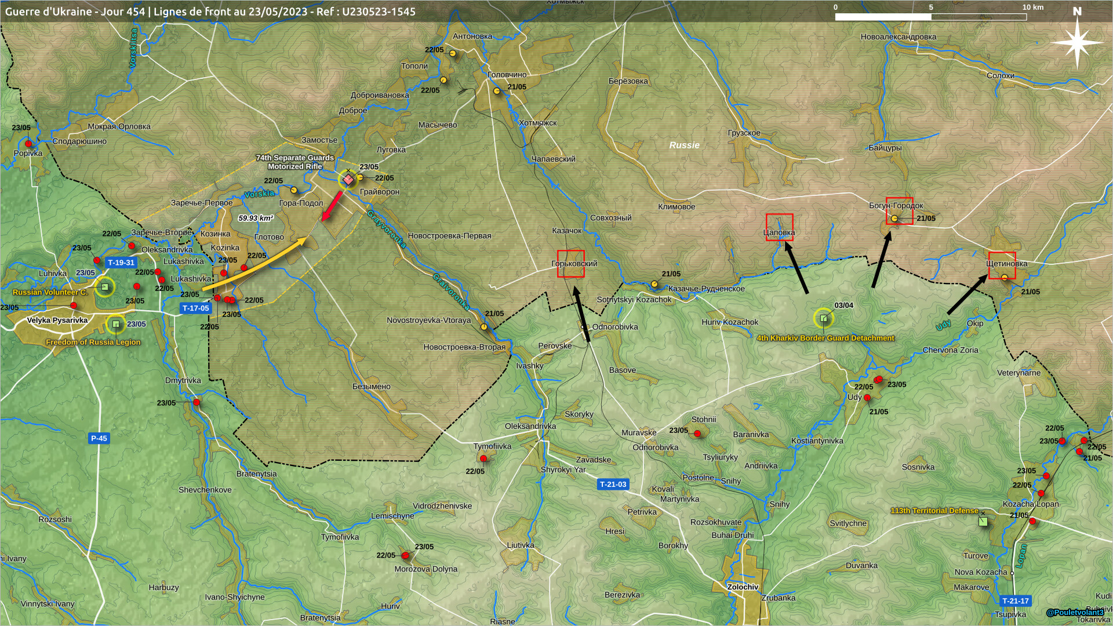This screenshot has height=626, width=1113.
Task: Click the Freedom of Russia Legion unit marker
Action: tap(116, 324)
